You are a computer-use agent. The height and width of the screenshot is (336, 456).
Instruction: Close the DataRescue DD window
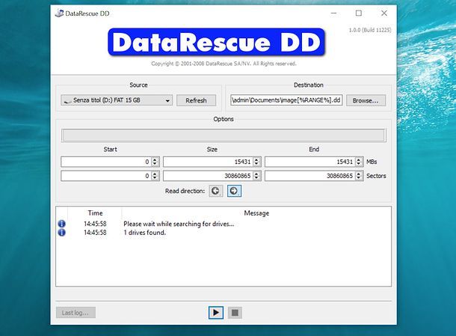point(384,13)
